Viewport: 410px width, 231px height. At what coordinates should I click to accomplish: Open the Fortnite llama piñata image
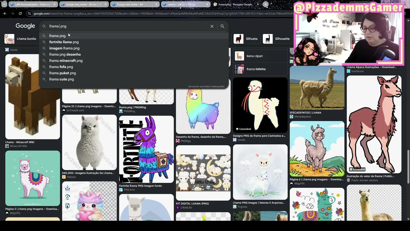pos(146,149)
